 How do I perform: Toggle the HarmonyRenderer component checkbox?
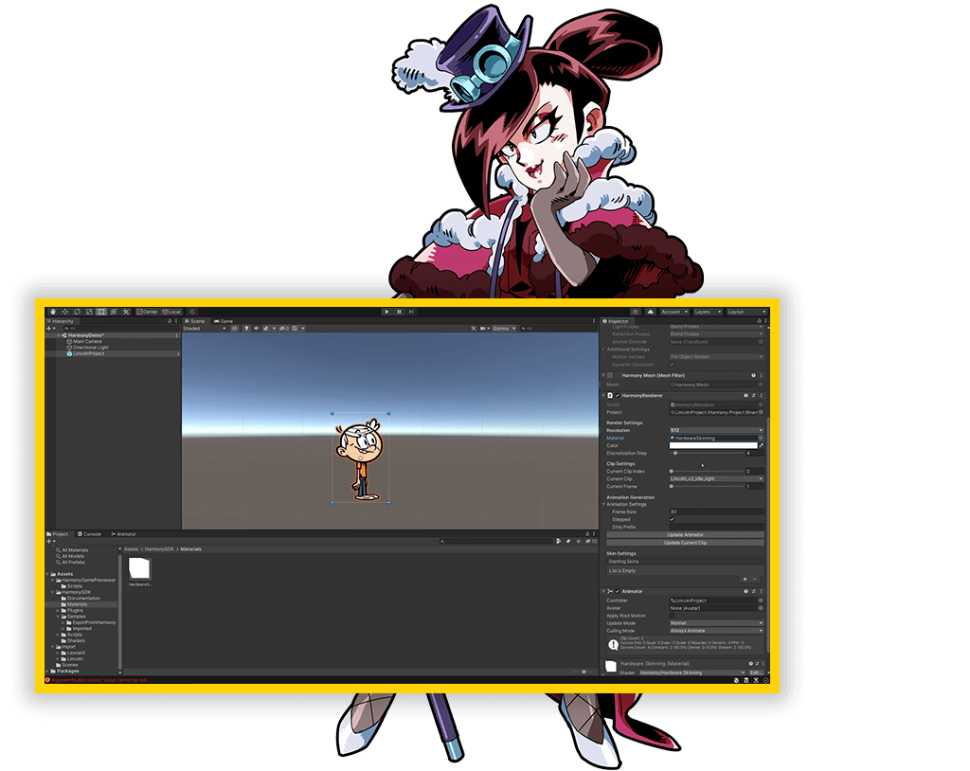tap(618, 395)
